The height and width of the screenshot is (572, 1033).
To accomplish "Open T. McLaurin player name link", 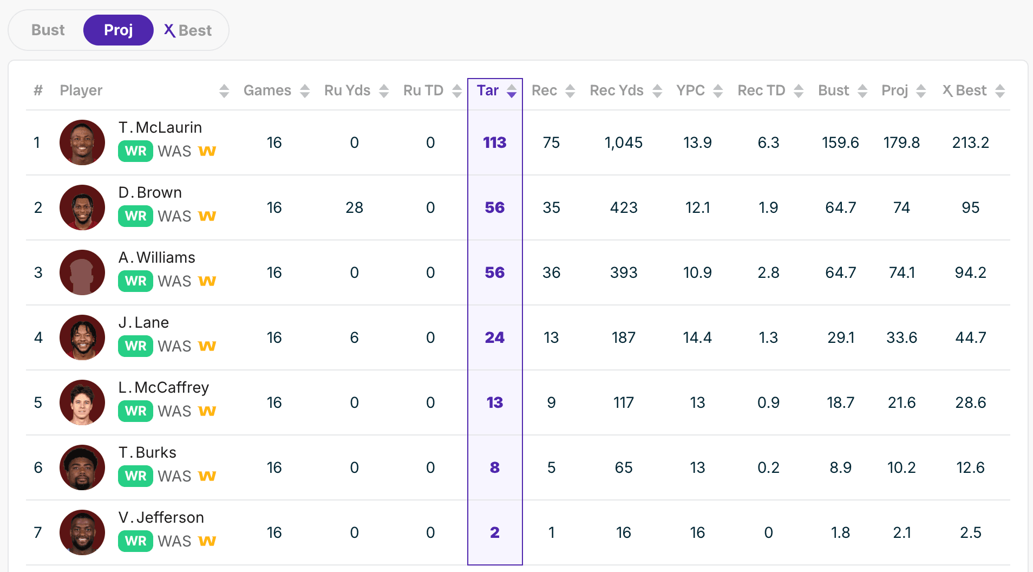I will (160, 128).
